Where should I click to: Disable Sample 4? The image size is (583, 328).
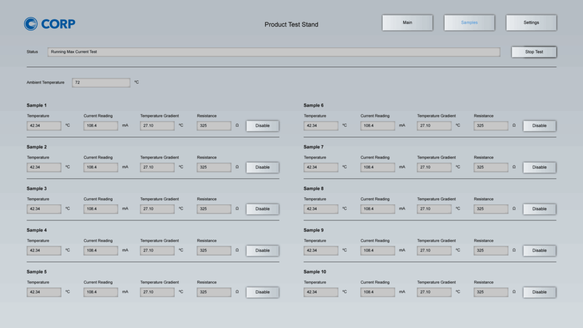(x=262, y=251)
